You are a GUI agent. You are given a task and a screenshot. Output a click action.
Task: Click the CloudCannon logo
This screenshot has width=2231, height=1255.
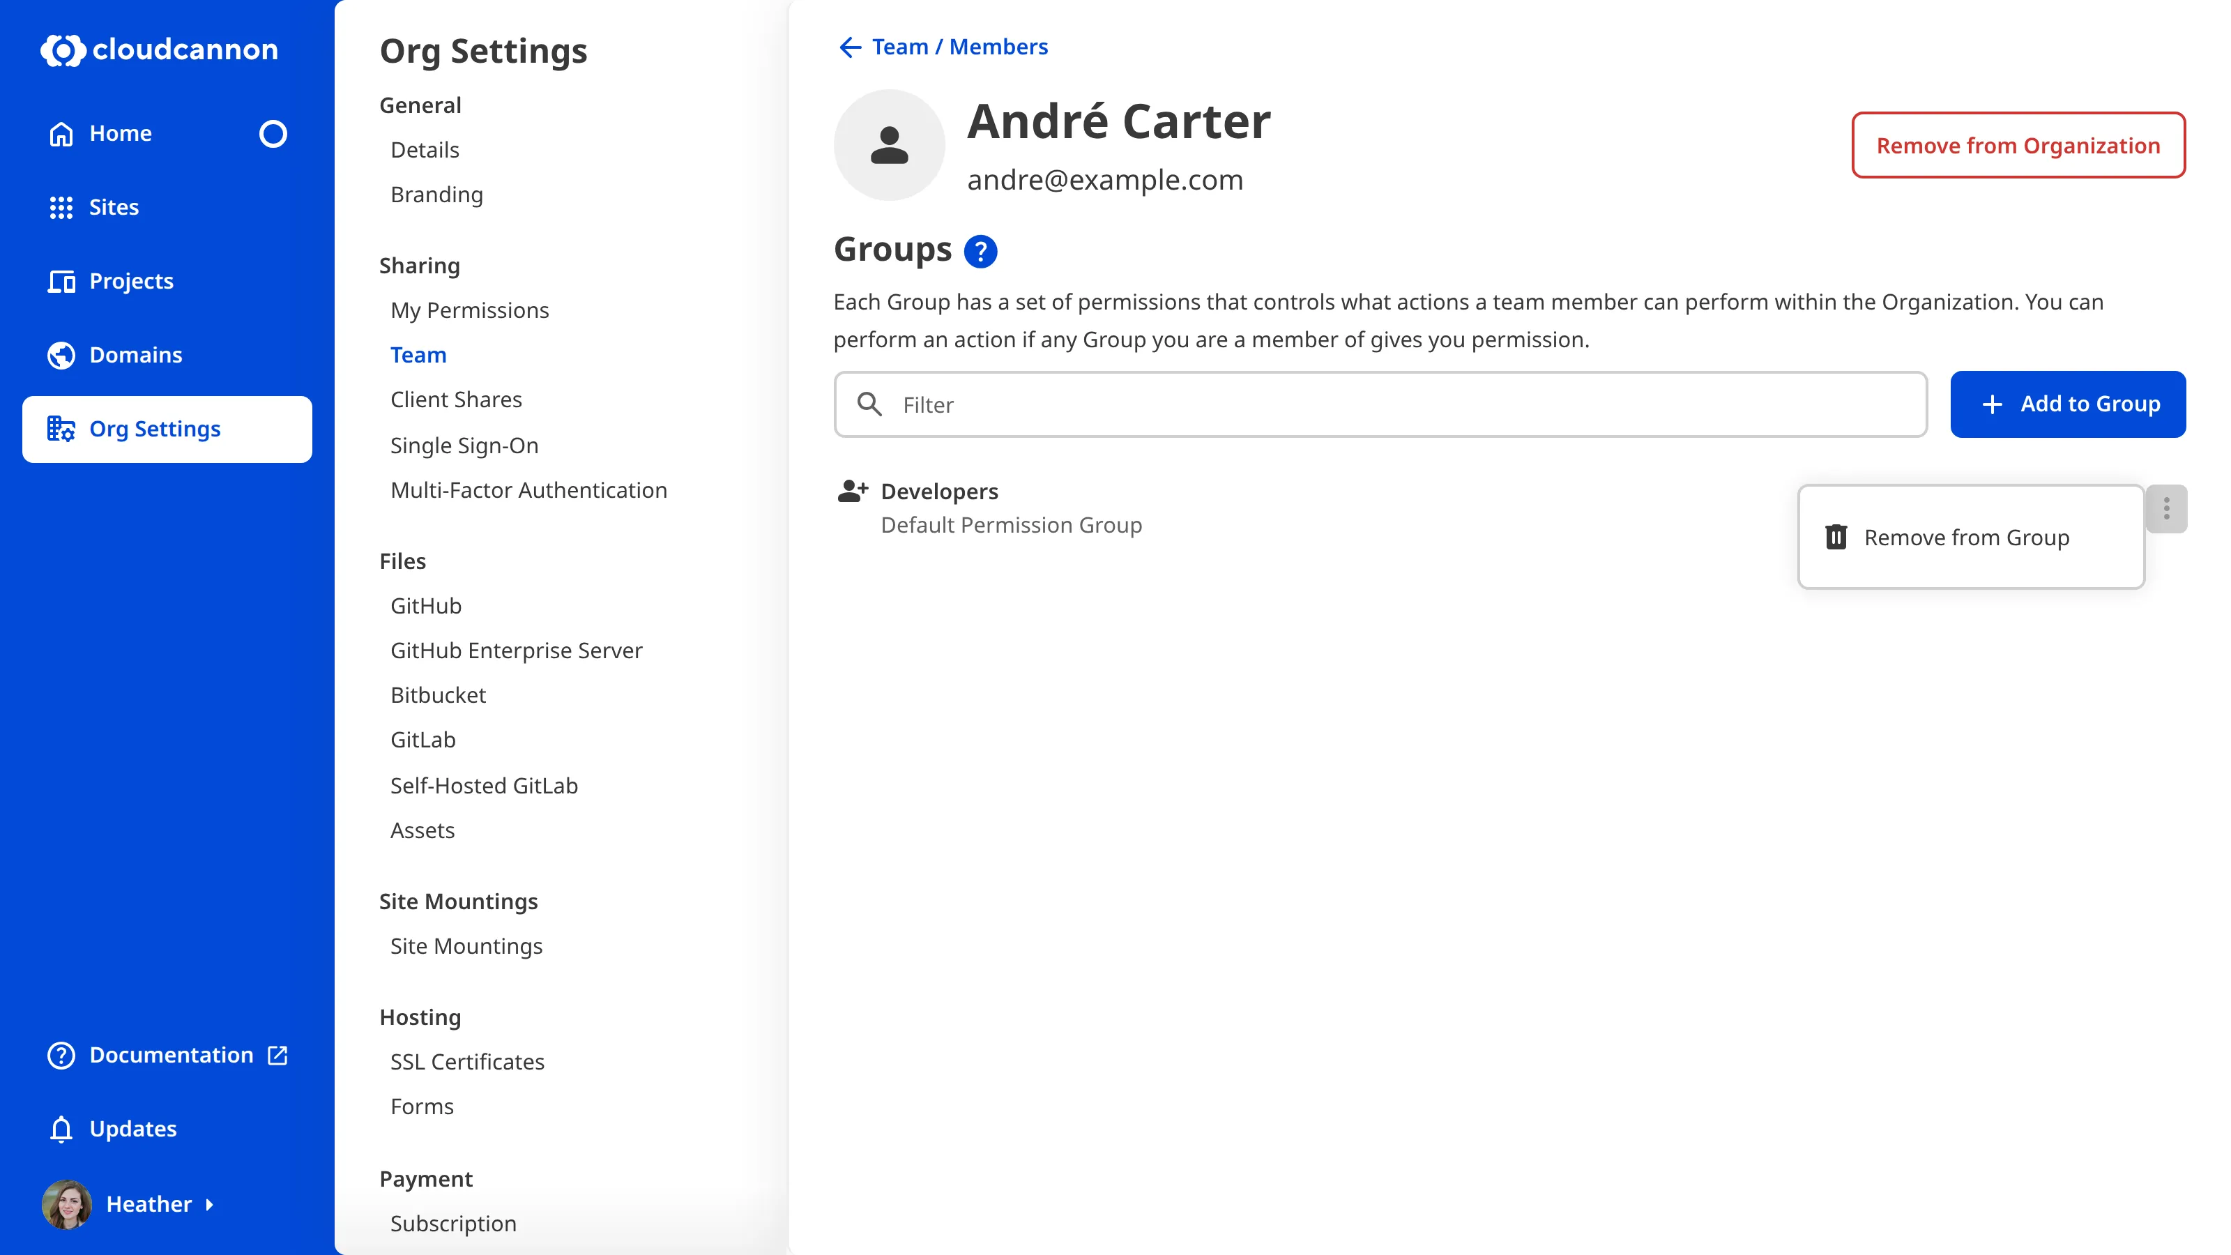[x=160, y=50]
